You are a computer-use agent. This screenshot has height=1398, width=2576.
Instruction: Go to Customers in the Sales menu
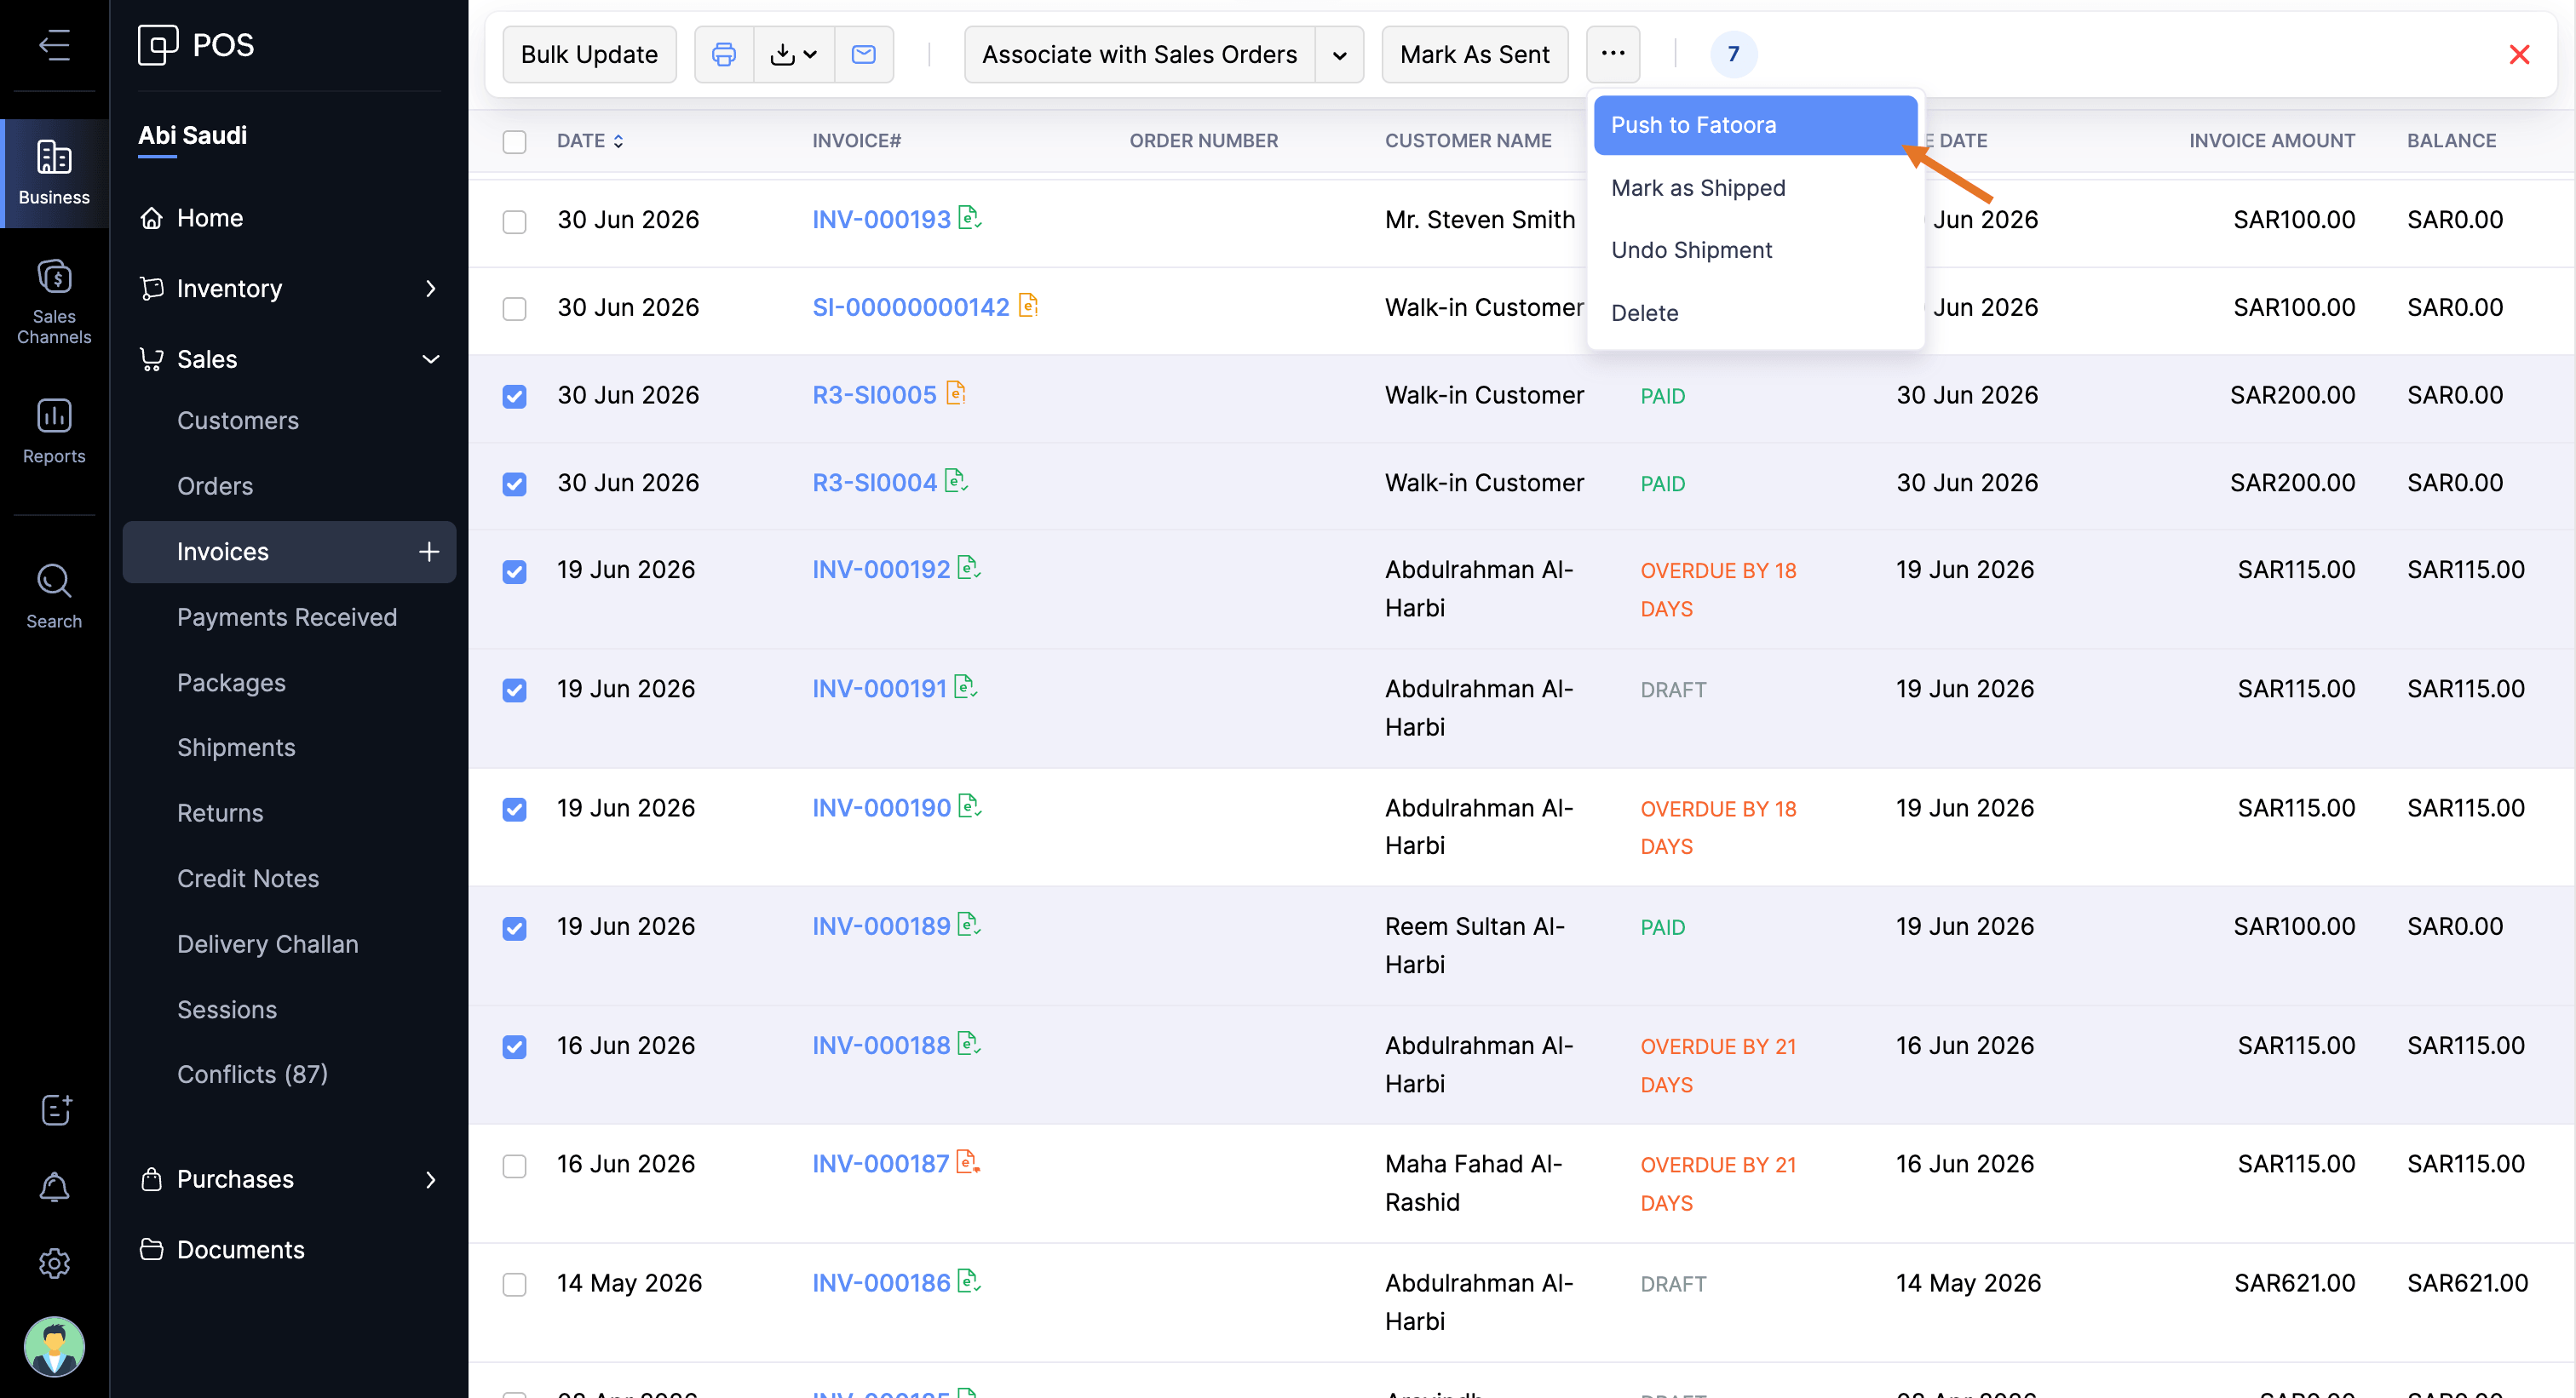coord(238,421)
